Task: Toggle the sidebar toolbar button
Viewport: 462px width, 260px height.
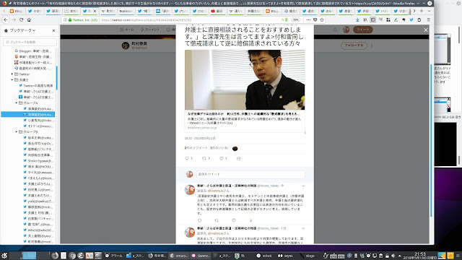Action: coord(372,19)
